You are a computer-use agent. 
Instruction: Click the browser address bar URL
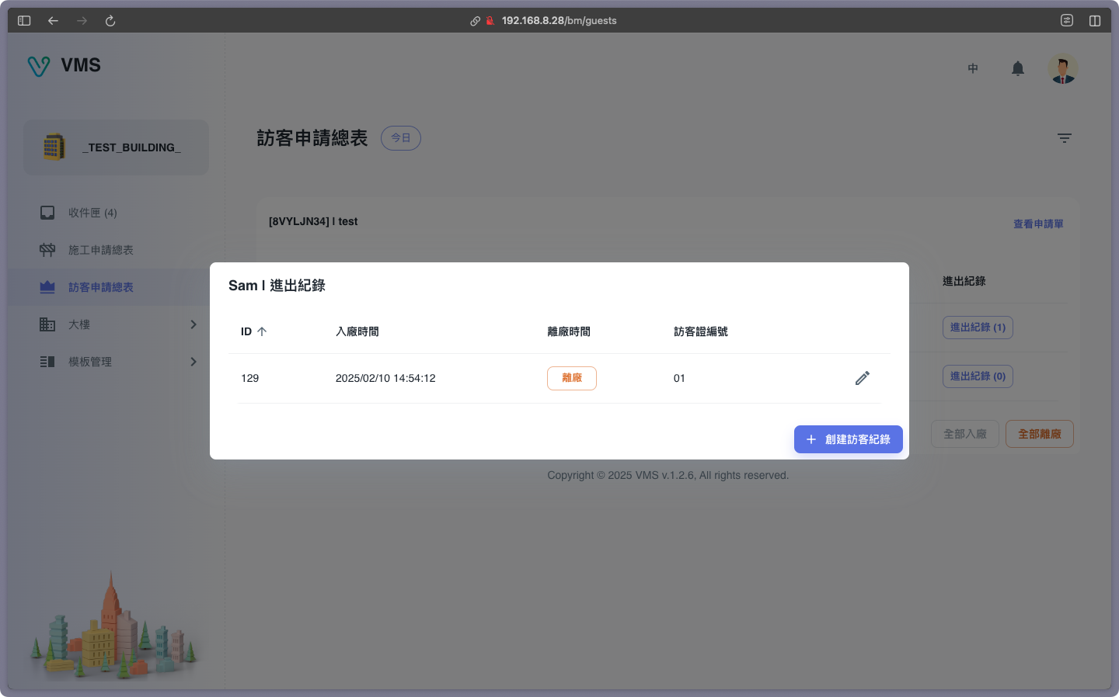tap(558, 21)
